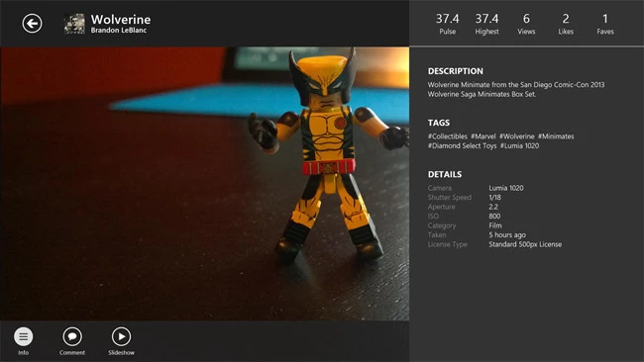Select the #Wolverine tag

click(516, 136)
